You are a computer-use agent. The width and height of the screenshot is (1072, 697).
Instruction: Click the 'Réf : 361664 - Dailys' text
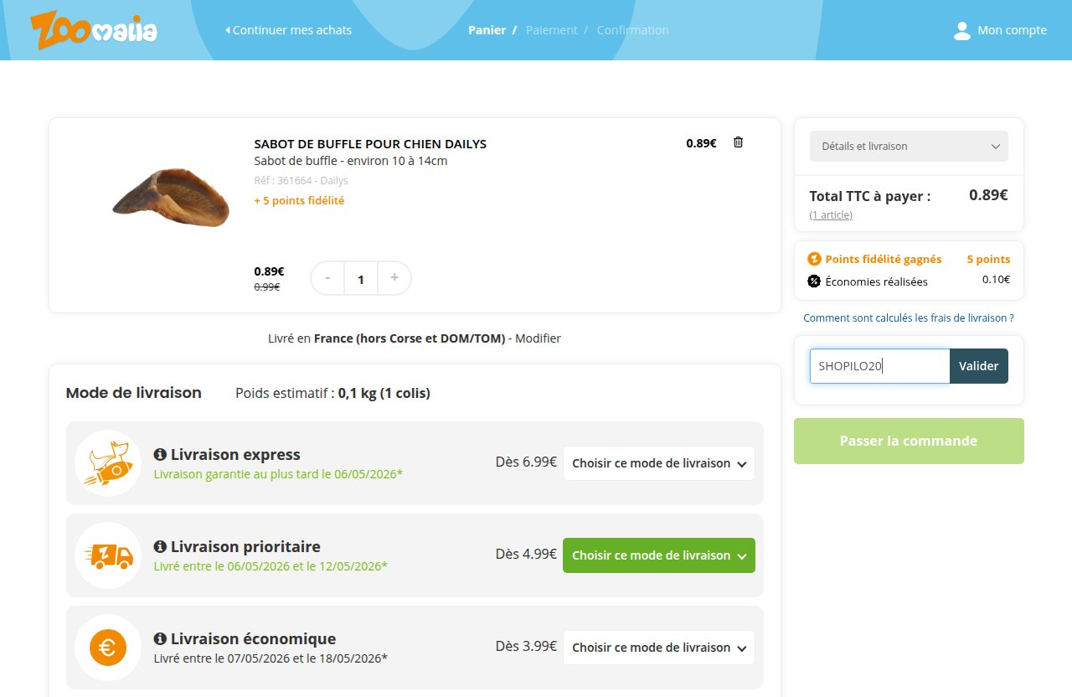[301, 180]
